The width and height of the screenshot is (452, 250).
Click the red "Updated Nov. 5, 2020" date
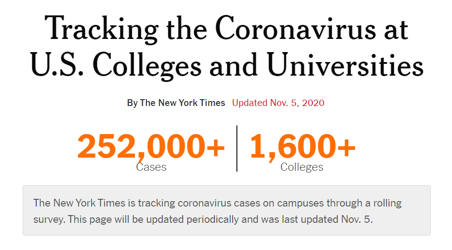(x=278, y=103)
